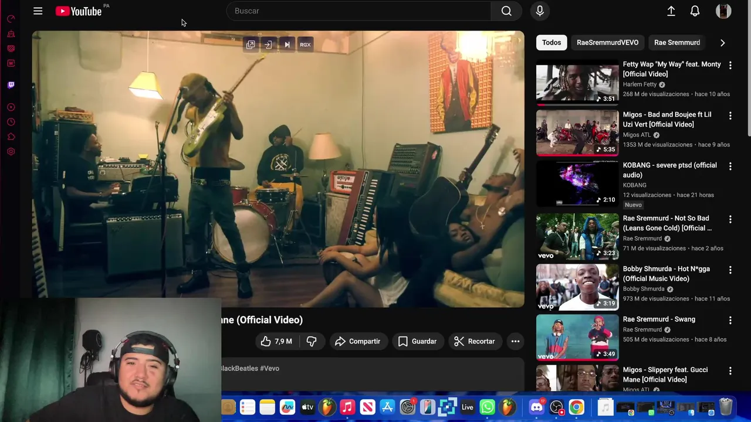Save video with the Guardar button
Screen dimensions: 751x422
coord(417,341)
